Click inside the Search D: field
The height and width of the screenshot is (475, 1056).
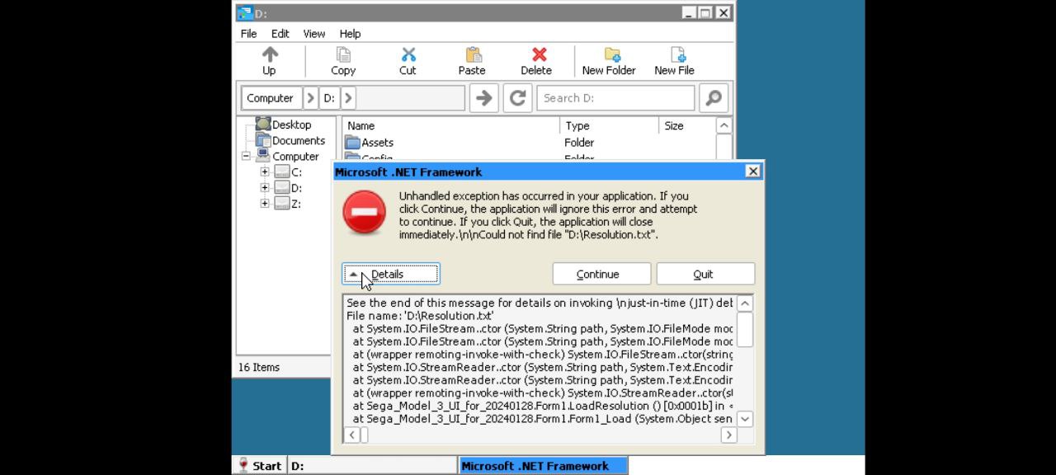[x=615, y=98]
